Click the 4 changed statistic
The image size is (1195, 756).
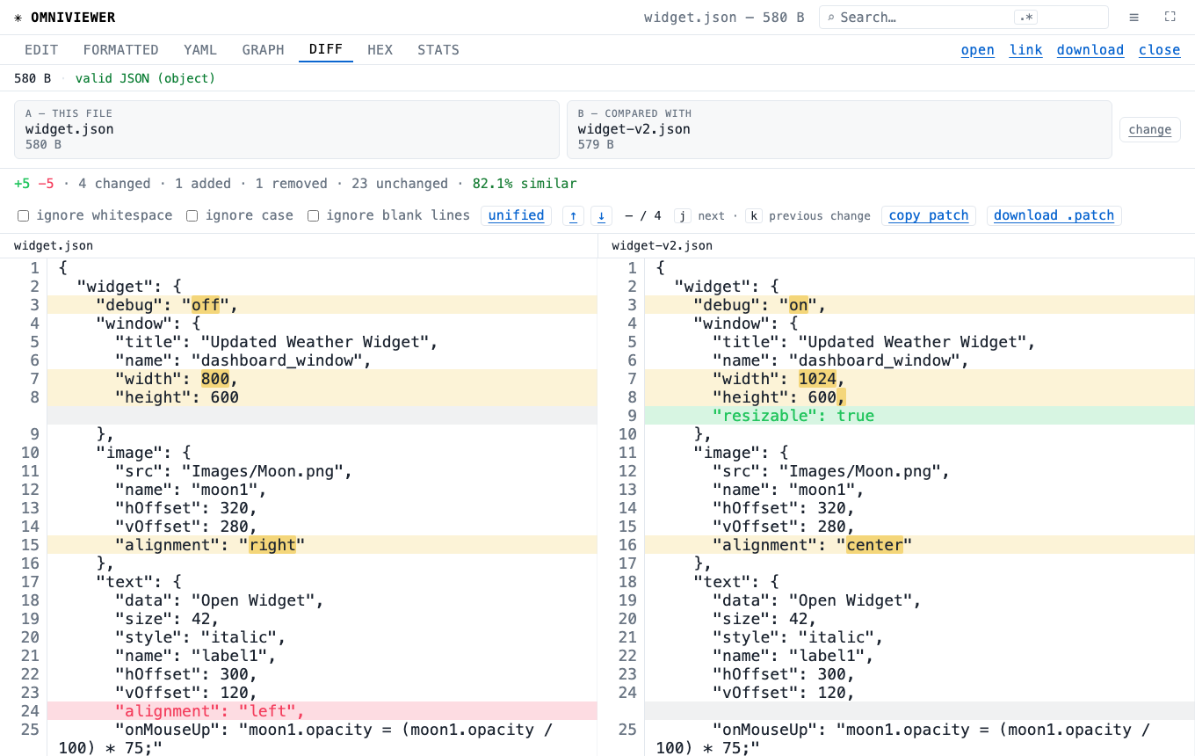pyautogui.click(x=114, y=184)
